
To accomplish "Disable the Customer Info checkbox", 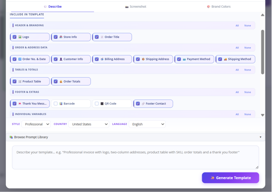I will (x=56, y=59).
